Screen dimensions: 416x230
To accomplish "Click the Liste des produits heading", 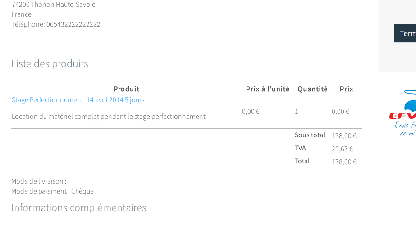I will click(x=50, y=63).
